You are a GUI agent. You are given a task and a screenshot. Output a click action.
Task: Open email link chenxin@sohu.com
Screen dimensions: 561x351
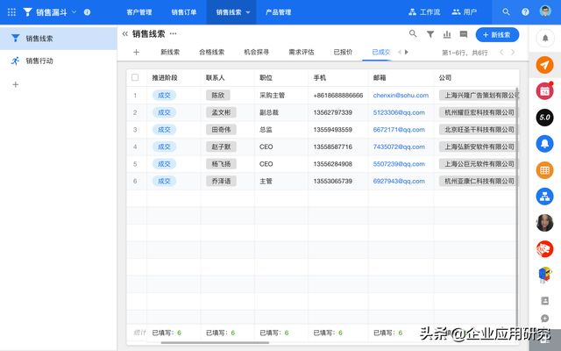click(401, 96)
